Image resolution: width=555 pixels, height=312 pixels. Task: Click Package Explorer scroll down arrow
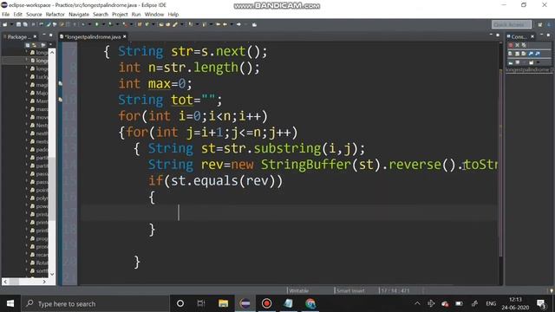[x=52, y=274]
